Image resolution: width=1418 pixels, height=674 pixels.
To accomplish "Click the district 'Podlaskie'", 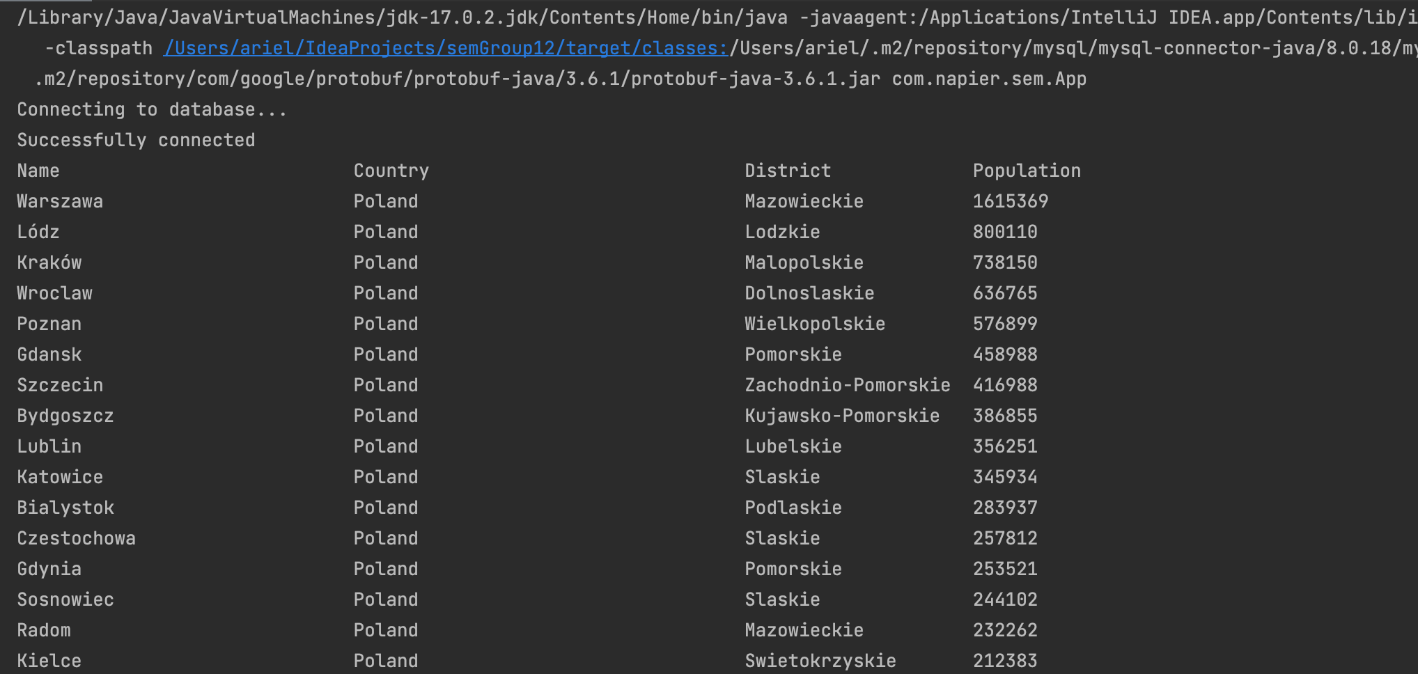I will (793, 508).
